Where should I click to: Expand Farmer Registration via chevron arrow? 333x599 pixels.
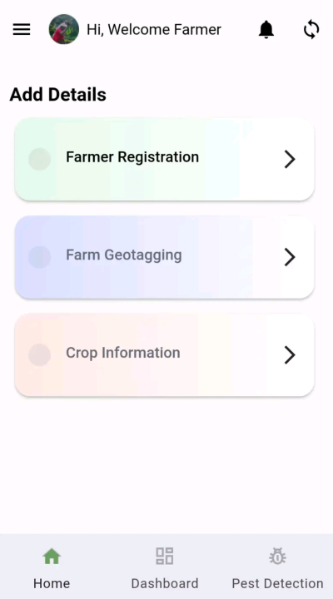pyautogui.click(x=290, y=159)
